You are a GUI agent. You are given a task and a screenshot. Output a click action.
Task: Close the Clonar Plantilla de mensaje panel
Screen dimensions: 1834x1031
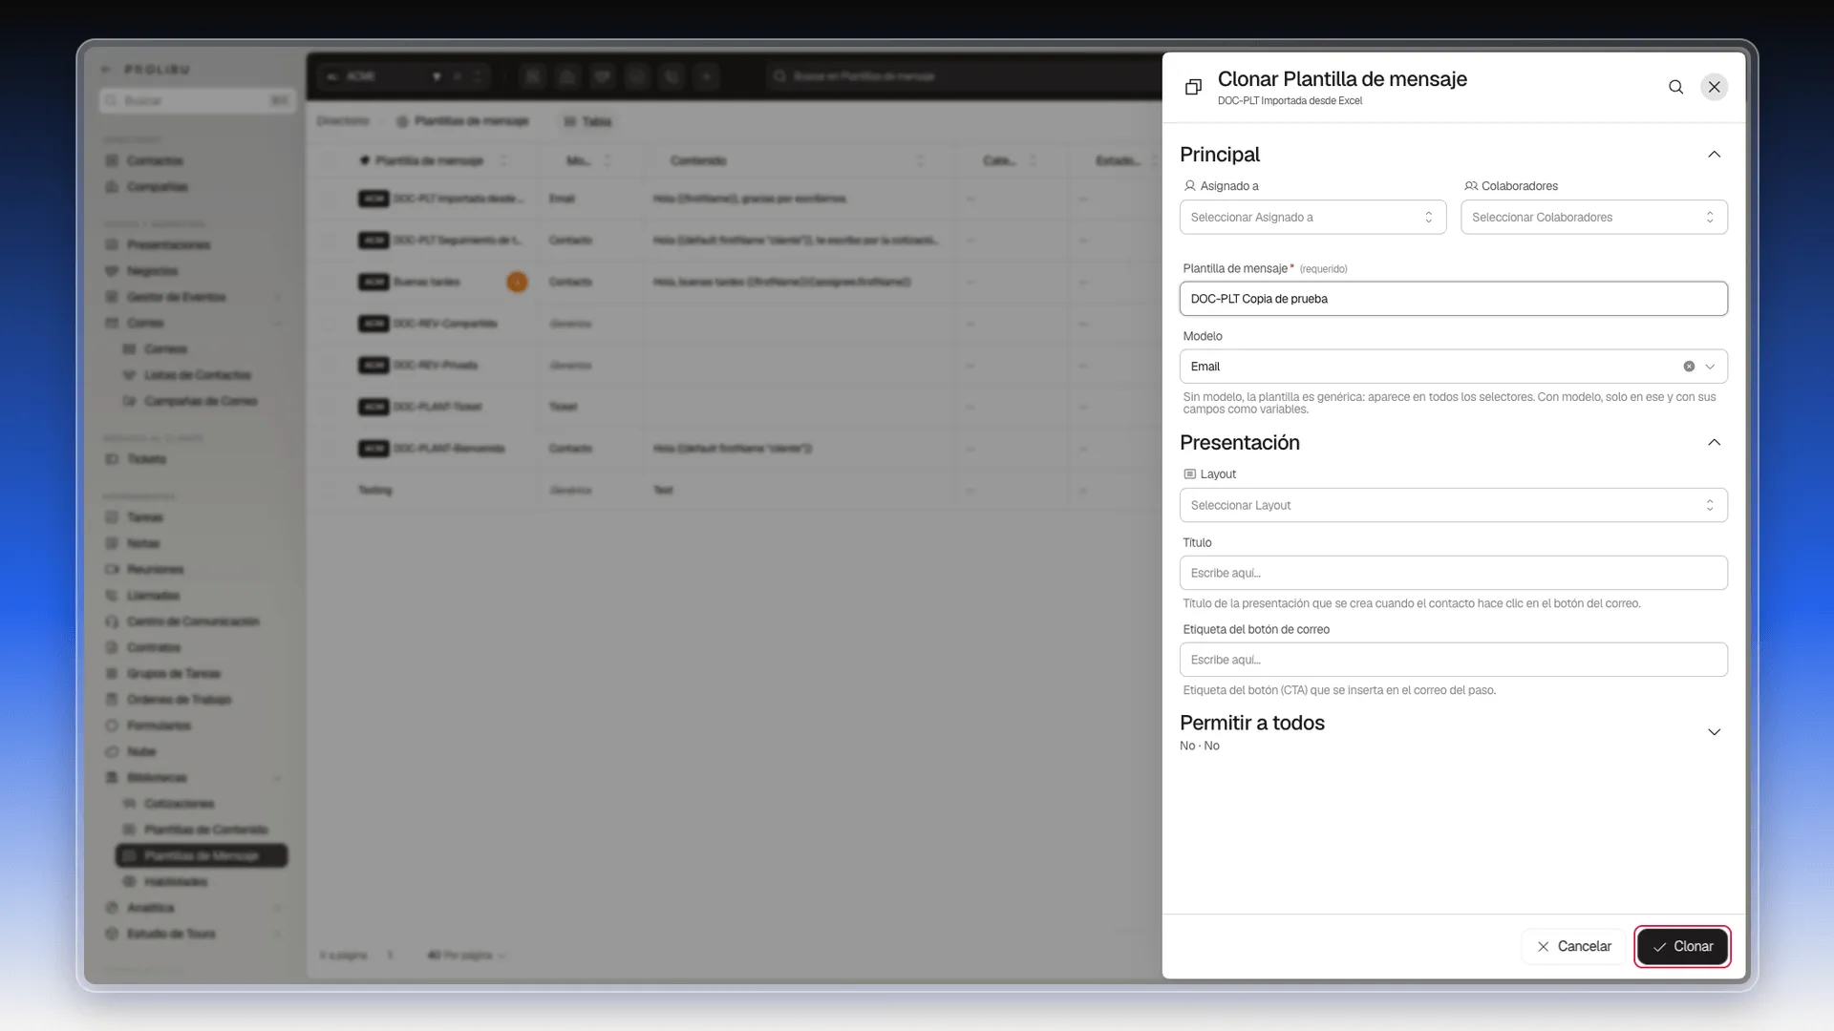pyautogui.click(x=1715, y=87)
